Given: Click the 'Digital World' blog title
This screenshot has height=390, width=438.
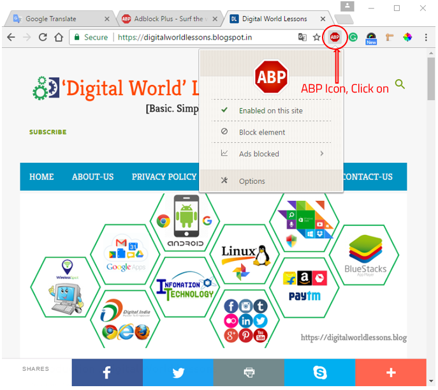Looking at the screenshot, I should (131, 89).
